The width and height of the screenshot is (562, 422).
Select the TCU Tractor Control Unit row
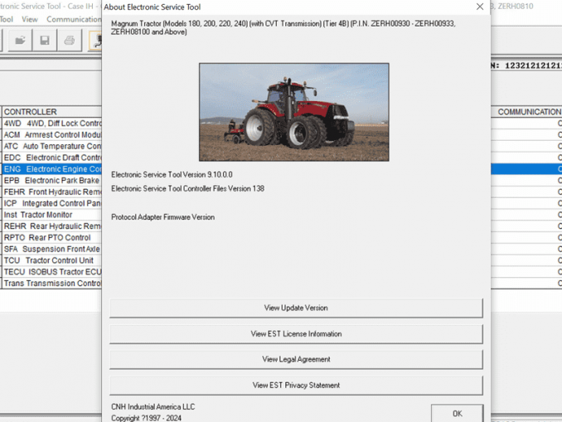[x=52, y=260]
